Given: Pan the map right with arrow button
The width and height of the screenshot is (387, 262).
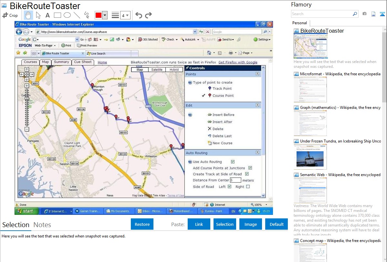Looking at the screenshot, I should click(32, 74).
